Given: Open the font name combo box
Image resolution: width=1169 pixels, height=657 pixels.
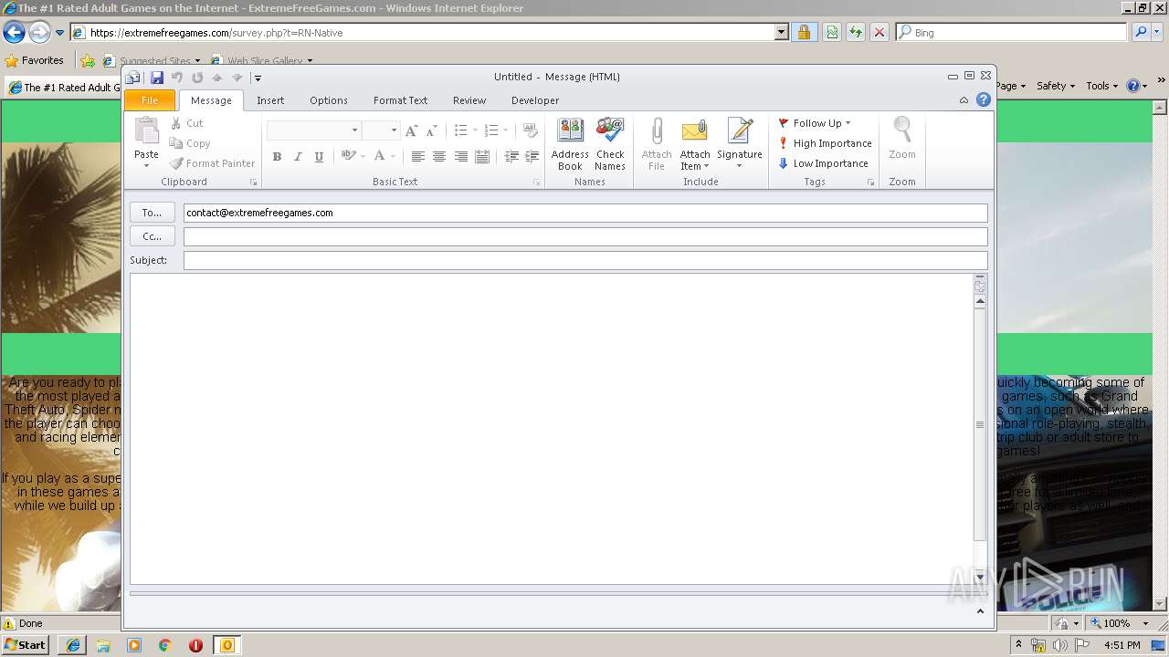Looking at the screenshot, I should coord(313,130).
